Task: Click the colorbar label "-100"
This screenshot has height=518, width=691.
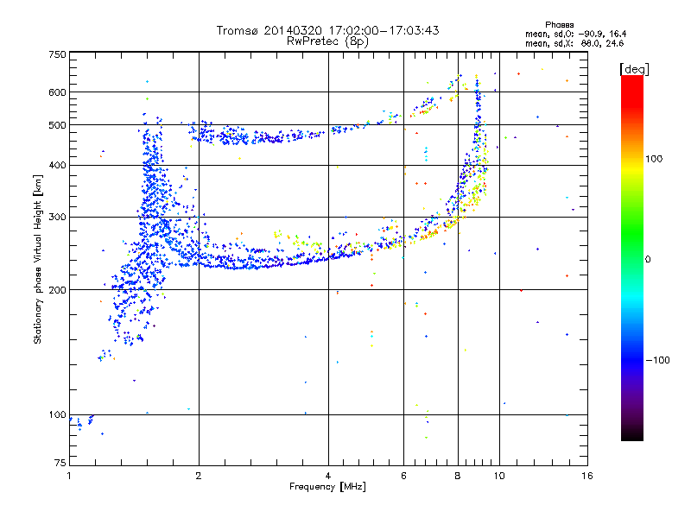Action: (x=657, y=360)
